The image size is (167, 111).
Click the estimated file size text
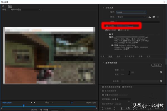click(x=111, y=104)
